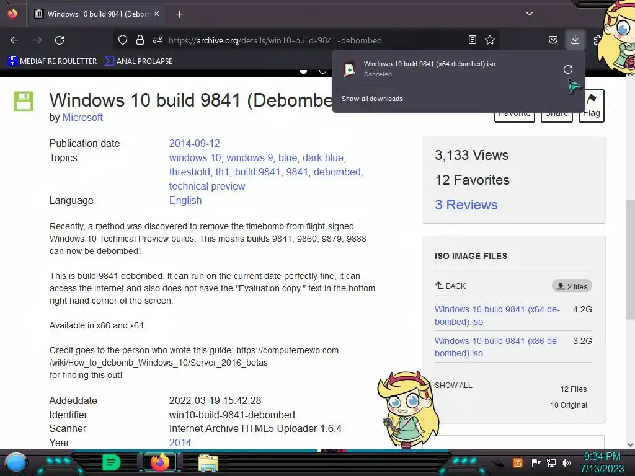Reload the archive.org page
This screenshot has height=476, width=635.
[x=60, y=40]
